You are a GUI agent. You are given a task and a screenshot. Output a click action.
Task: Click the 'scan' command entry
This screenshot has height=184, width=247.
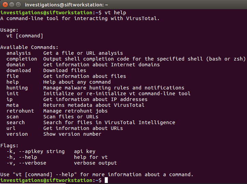click(12, 117)
